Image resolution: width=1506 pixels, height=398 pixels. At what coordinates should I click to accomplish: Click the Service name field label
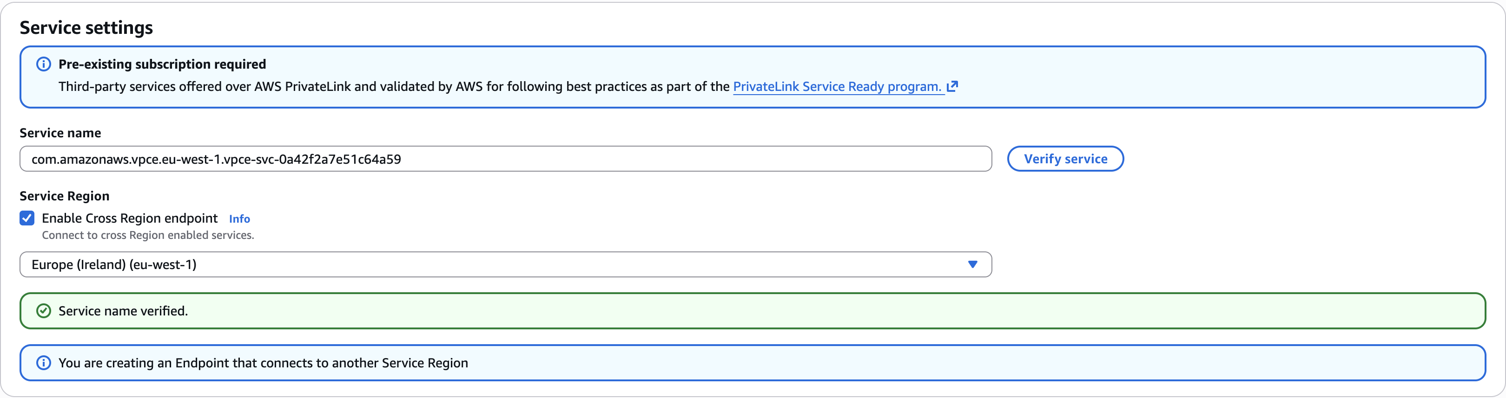60,133
